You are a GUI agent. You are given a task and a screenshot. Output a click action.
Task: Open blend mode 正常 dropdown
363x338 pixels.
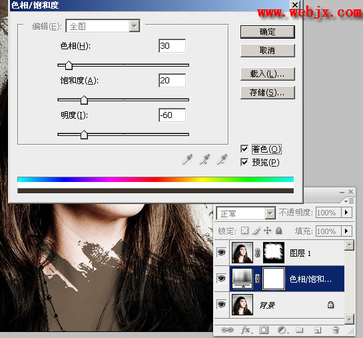pos(246,213)
